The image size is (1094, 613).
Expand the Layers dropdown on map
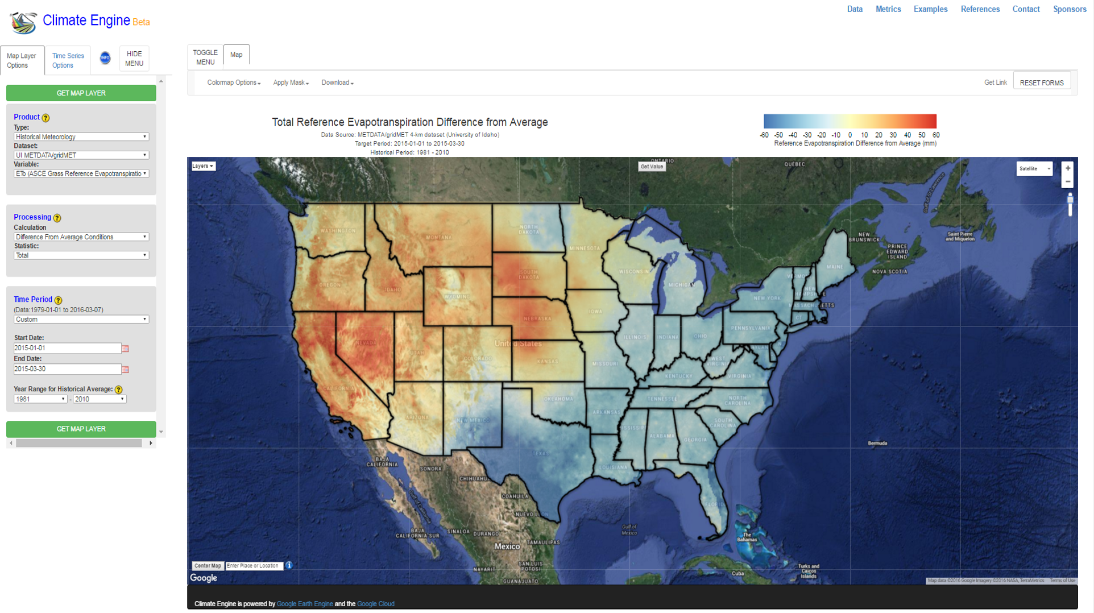pyautogui.click(x=203, y=166)
